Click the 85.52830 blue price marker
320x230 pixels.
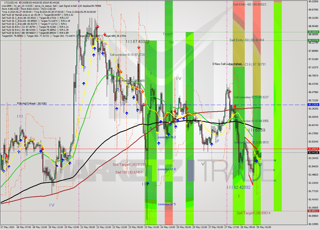click(313, 105)
